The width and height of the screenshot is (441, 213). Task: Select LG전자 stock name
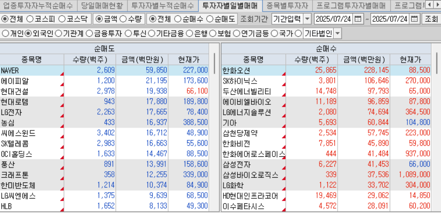point(11,112)
